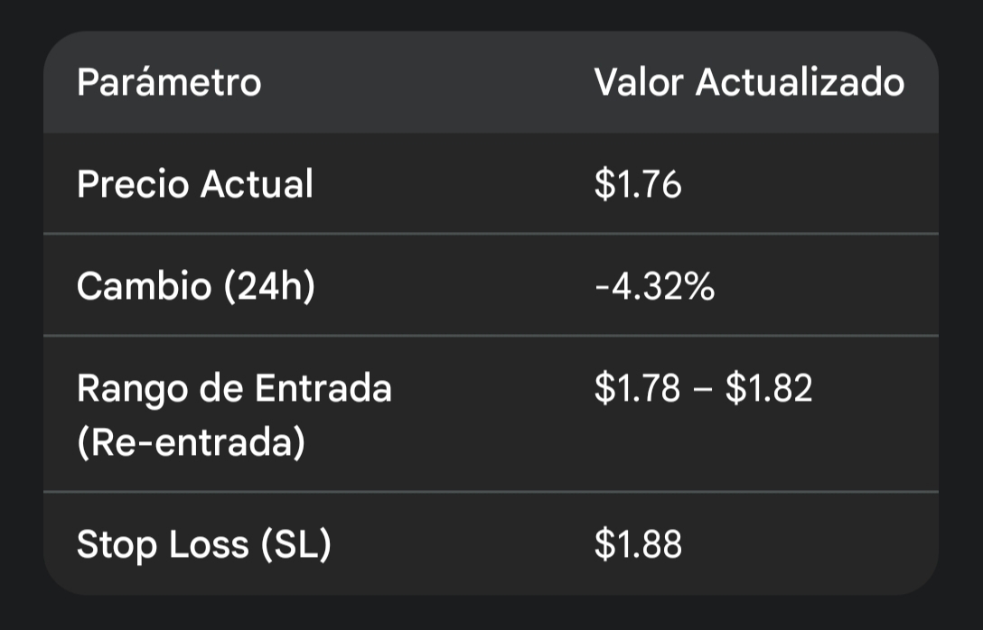The image size is (983, 630).
Task: Click the word Valor in the header
Action: coord(638,82)
